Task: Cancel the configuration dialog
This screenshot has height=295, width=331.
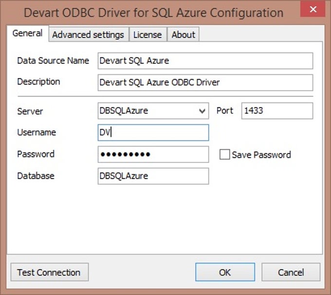Action: (x=291, y=272)
